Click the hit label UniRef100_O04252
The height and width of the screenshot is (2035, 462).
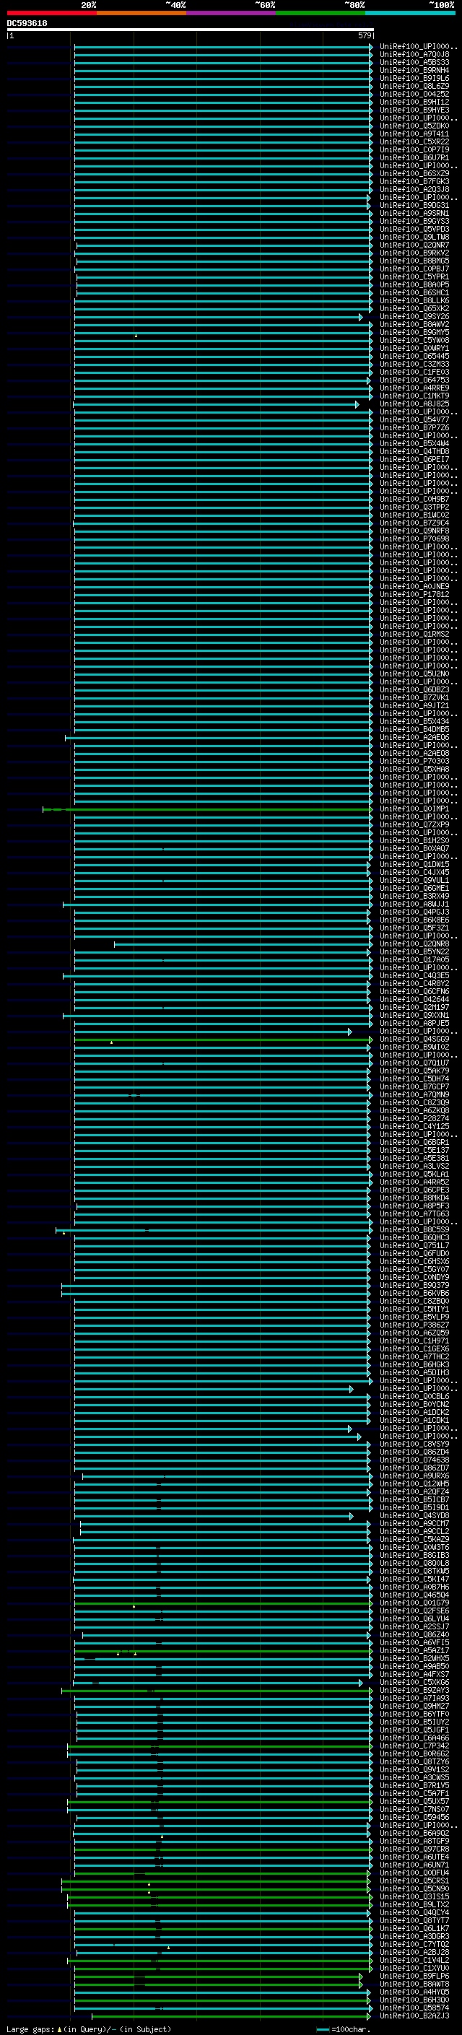[414, 94]
